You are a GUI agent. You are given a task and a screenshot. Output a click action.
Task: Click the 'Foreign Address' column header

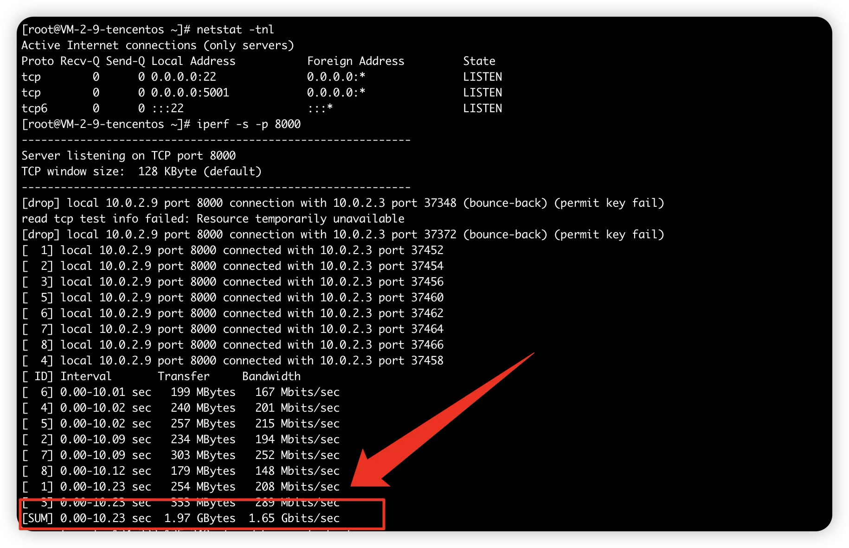[x=356, y=61]
